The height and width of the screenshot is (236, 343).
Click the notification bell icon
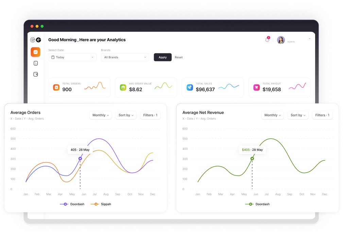(267, 40)
